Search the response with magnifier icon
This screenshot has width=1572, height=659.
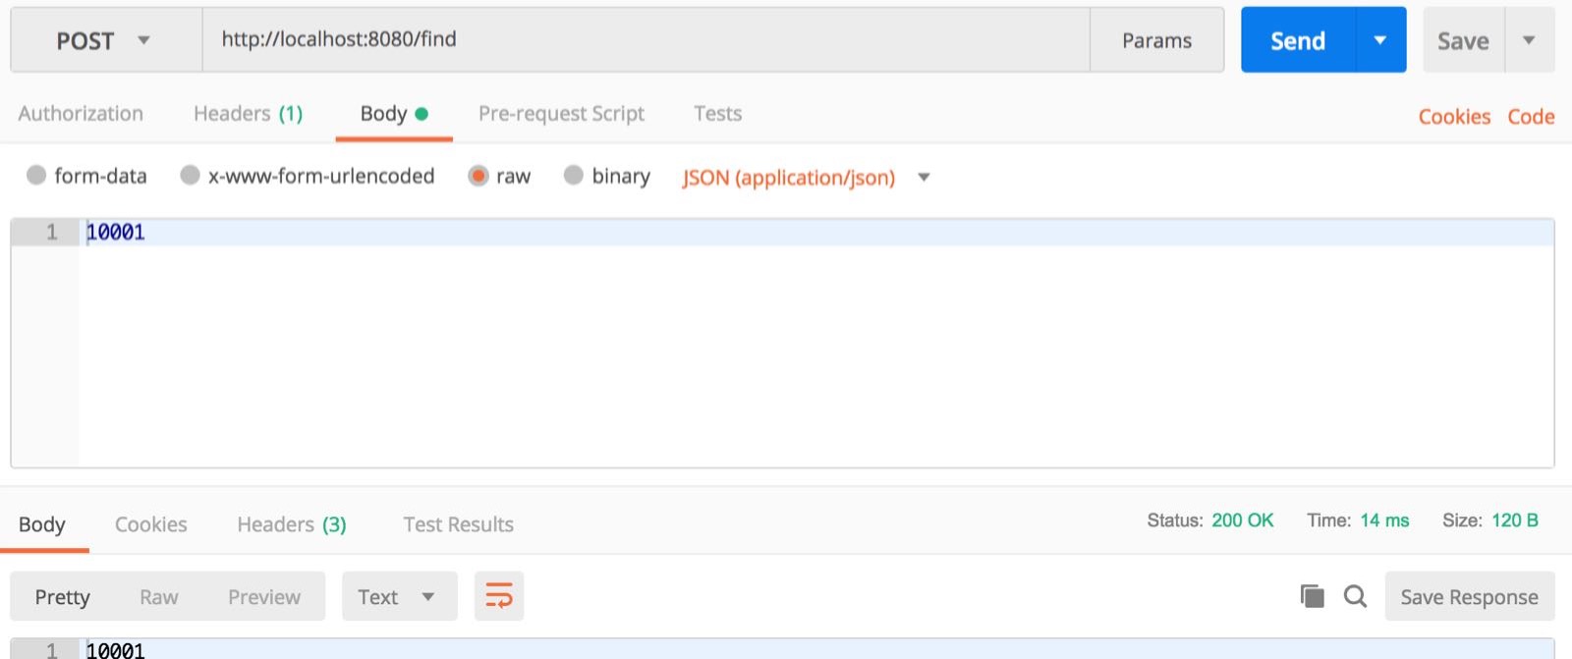tap(1355, 596)
